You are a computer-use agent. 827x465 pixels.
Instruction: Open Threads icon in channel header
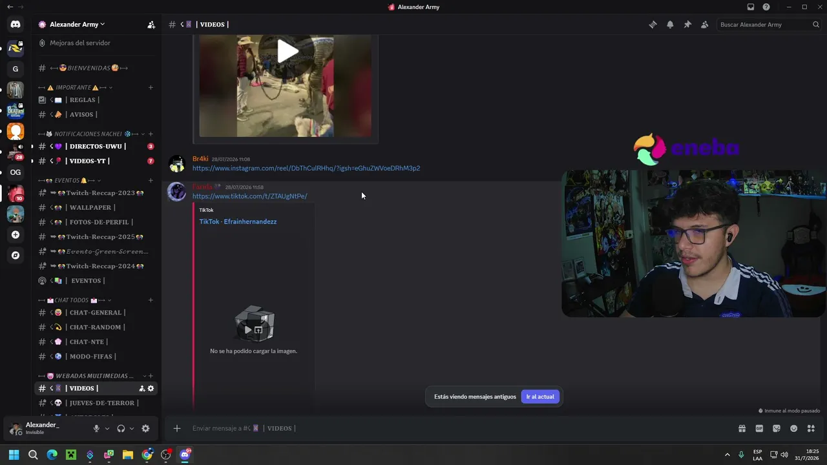[x=653, y=25]
